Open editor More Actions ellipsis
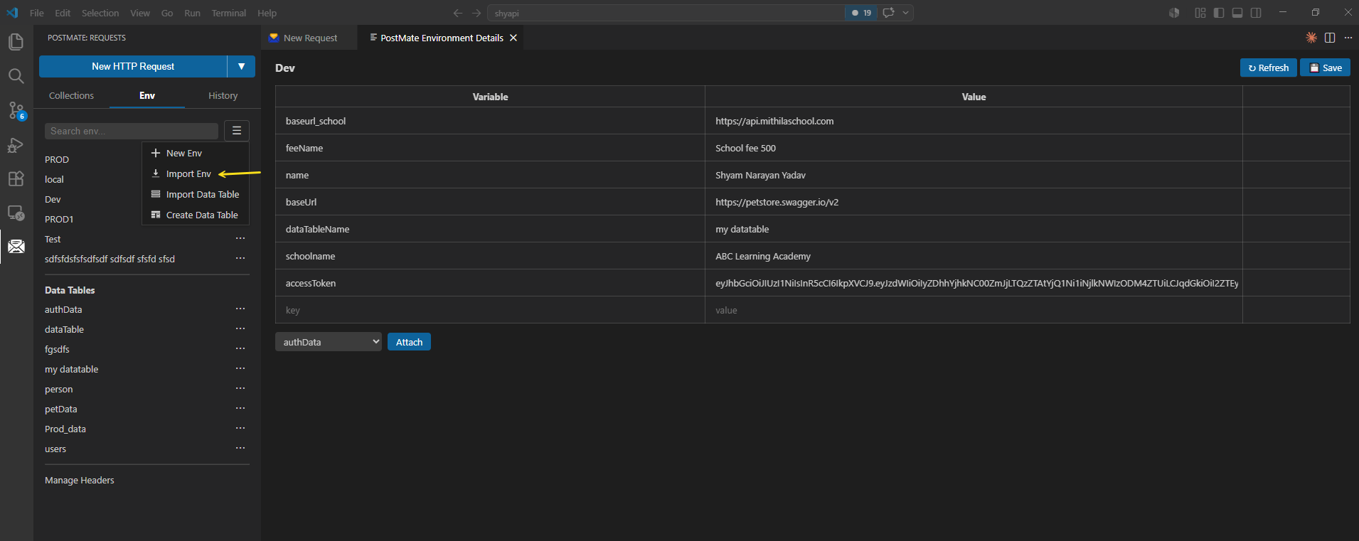Viewport: 1359px width, 541px height. (1348, 38)
